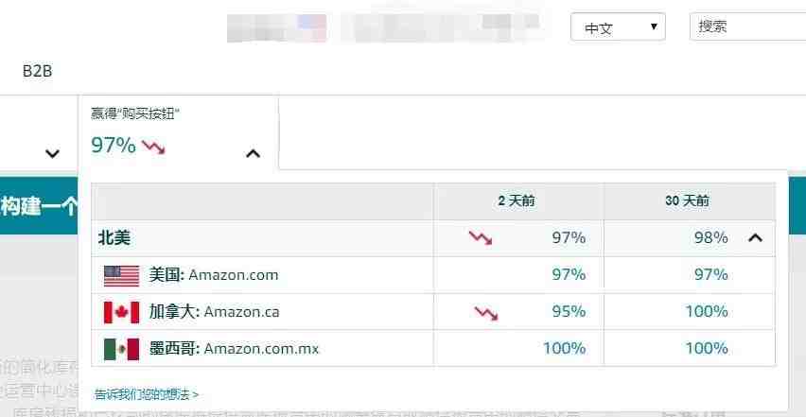The width and height of the screenshot is (806, 417).
Task: Select the 加拿大: Amazon.ca marketplace row
Action: (433, 312)
